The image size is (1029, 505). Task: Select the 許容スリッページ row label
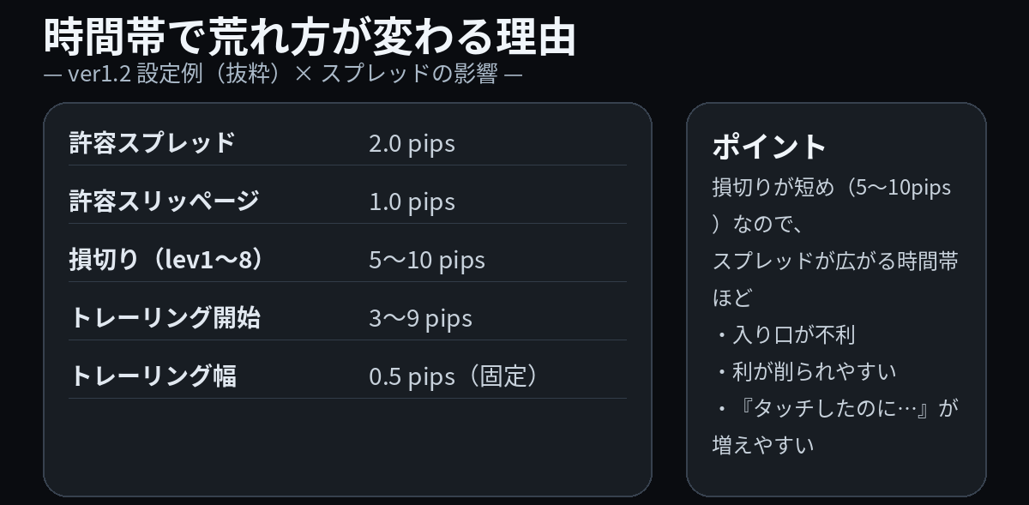(x=164, y=201)
